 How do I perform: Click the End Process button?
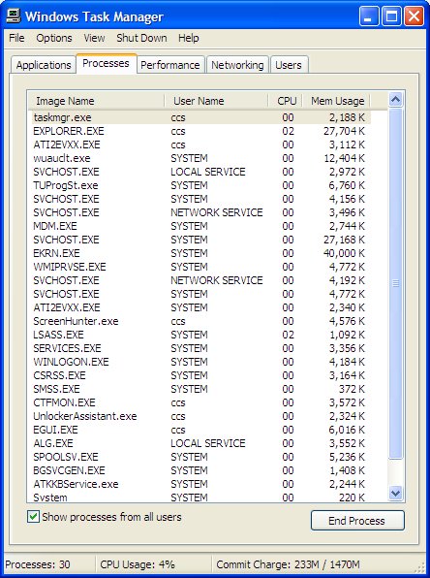tap(357, 521)
